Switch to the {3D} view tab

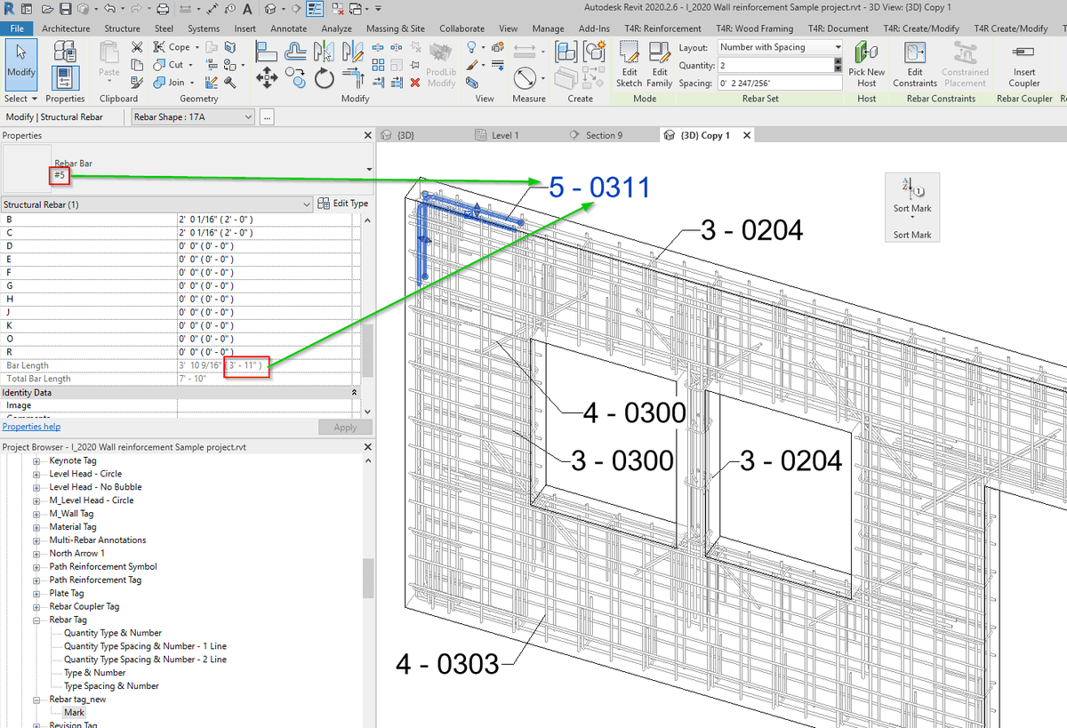tap(405, 135)
